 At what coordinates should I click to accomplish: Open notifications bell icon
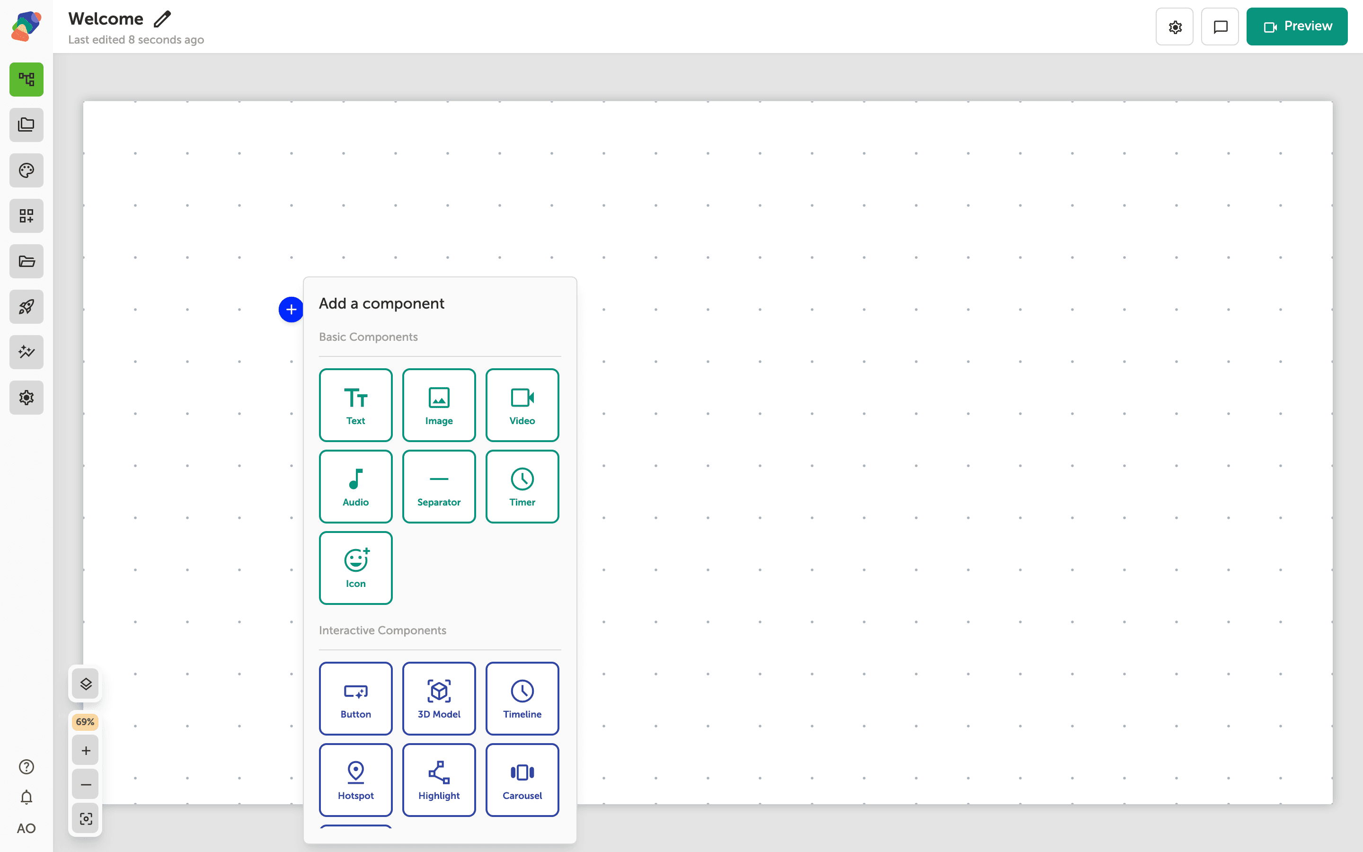click(27, 798)
